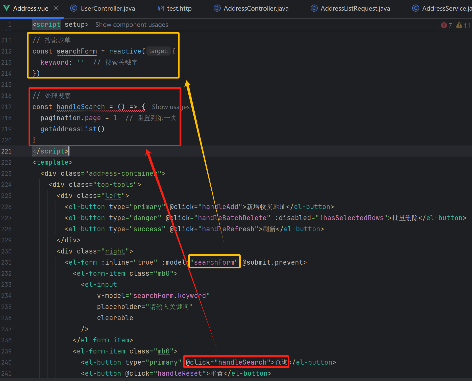This screenshot has height=381, width=472.
Task: Click handleReset handler on line 241
Action: 180,373
